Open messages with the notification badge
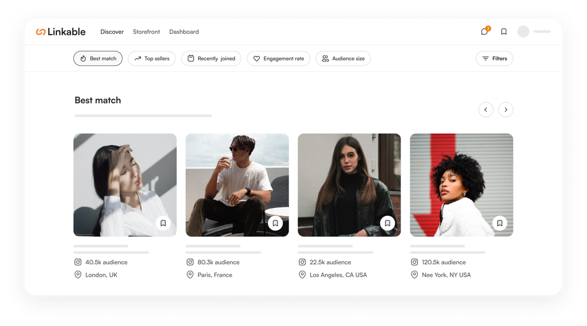The height and width of the screenshot is (326, 587). click(484, 32)
